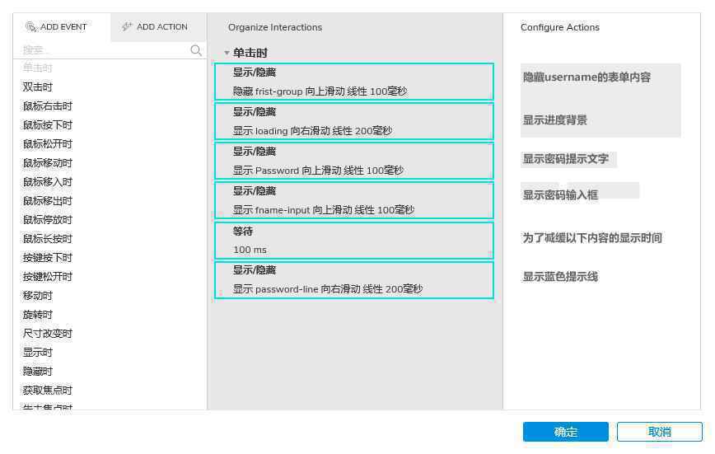715x454 pixels.
Task: Pick the 旋转时 event
Action: click(x=38, y=315)
